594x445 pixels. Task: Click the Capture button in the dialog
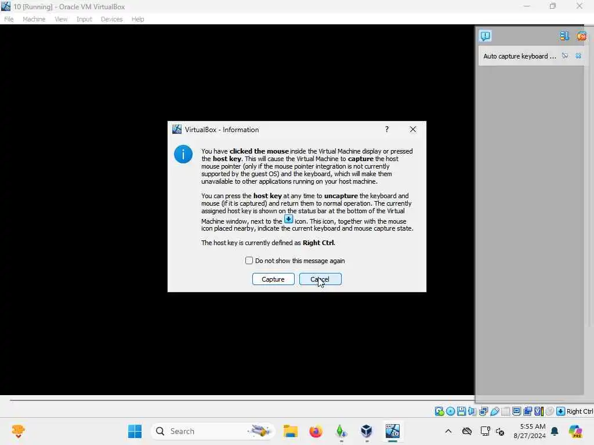point(273,279)
